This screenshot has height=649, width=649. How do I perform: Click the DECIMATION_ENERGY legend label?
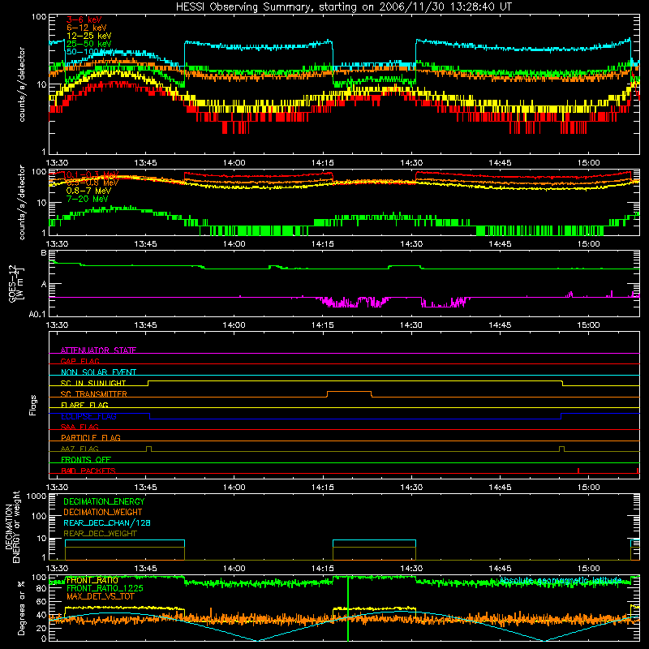click(x=104, y=501)
